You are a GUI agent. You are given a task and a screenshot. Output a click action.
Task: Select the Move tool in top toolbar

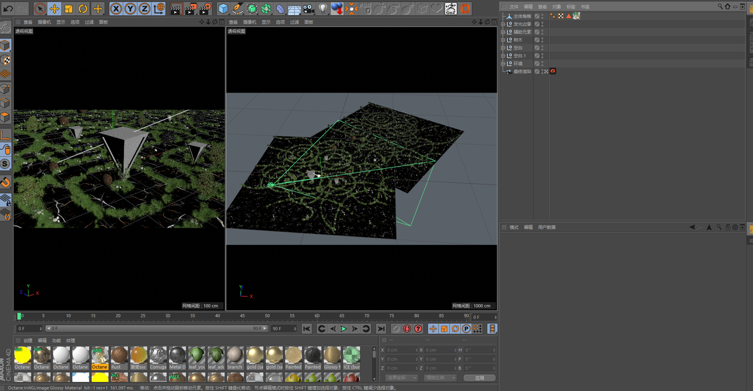[x=54, y=8]
